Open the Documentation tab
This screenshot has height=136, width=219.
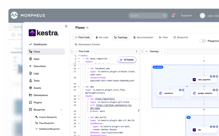[143, 37]
